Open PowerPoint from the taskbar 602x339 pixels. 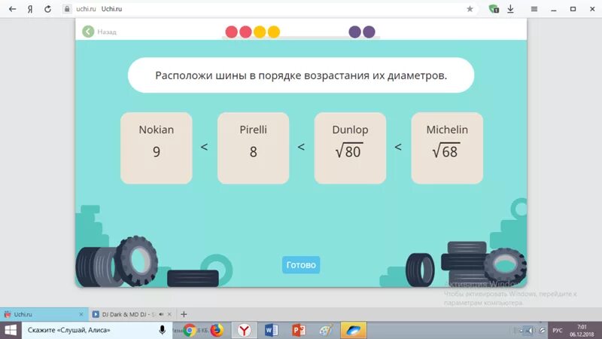(x=298, y=330)
